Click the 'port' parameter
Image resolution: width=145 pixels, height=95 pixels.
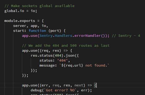(x=55, y=31)
